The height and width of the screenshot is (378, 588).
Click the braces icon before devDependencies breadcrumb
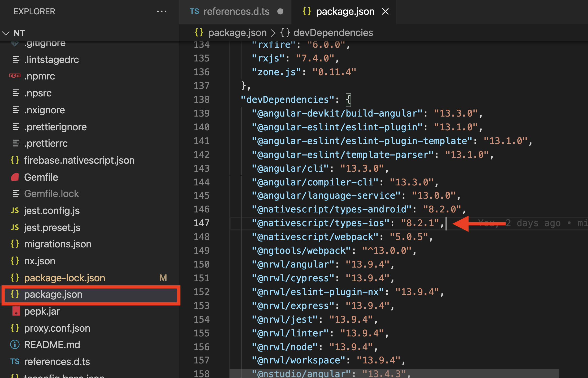tap(285, 33)
